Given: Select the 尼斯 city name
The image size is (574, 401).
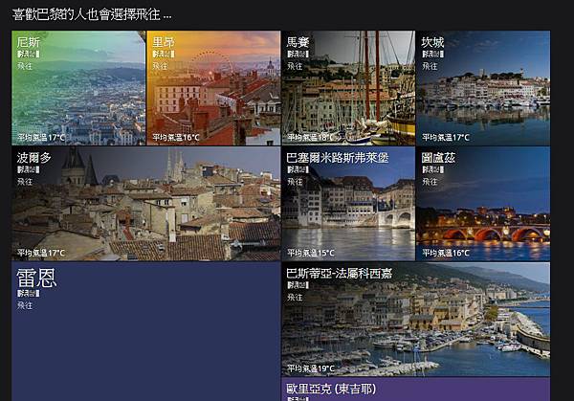Looking at the screenshot, I should pyautogui.click(x=28, y=42).
